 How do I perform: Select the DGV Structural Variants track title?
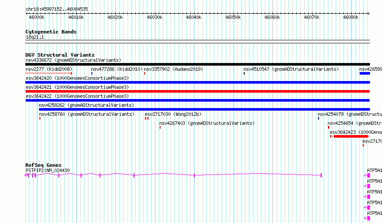[60, 55]
